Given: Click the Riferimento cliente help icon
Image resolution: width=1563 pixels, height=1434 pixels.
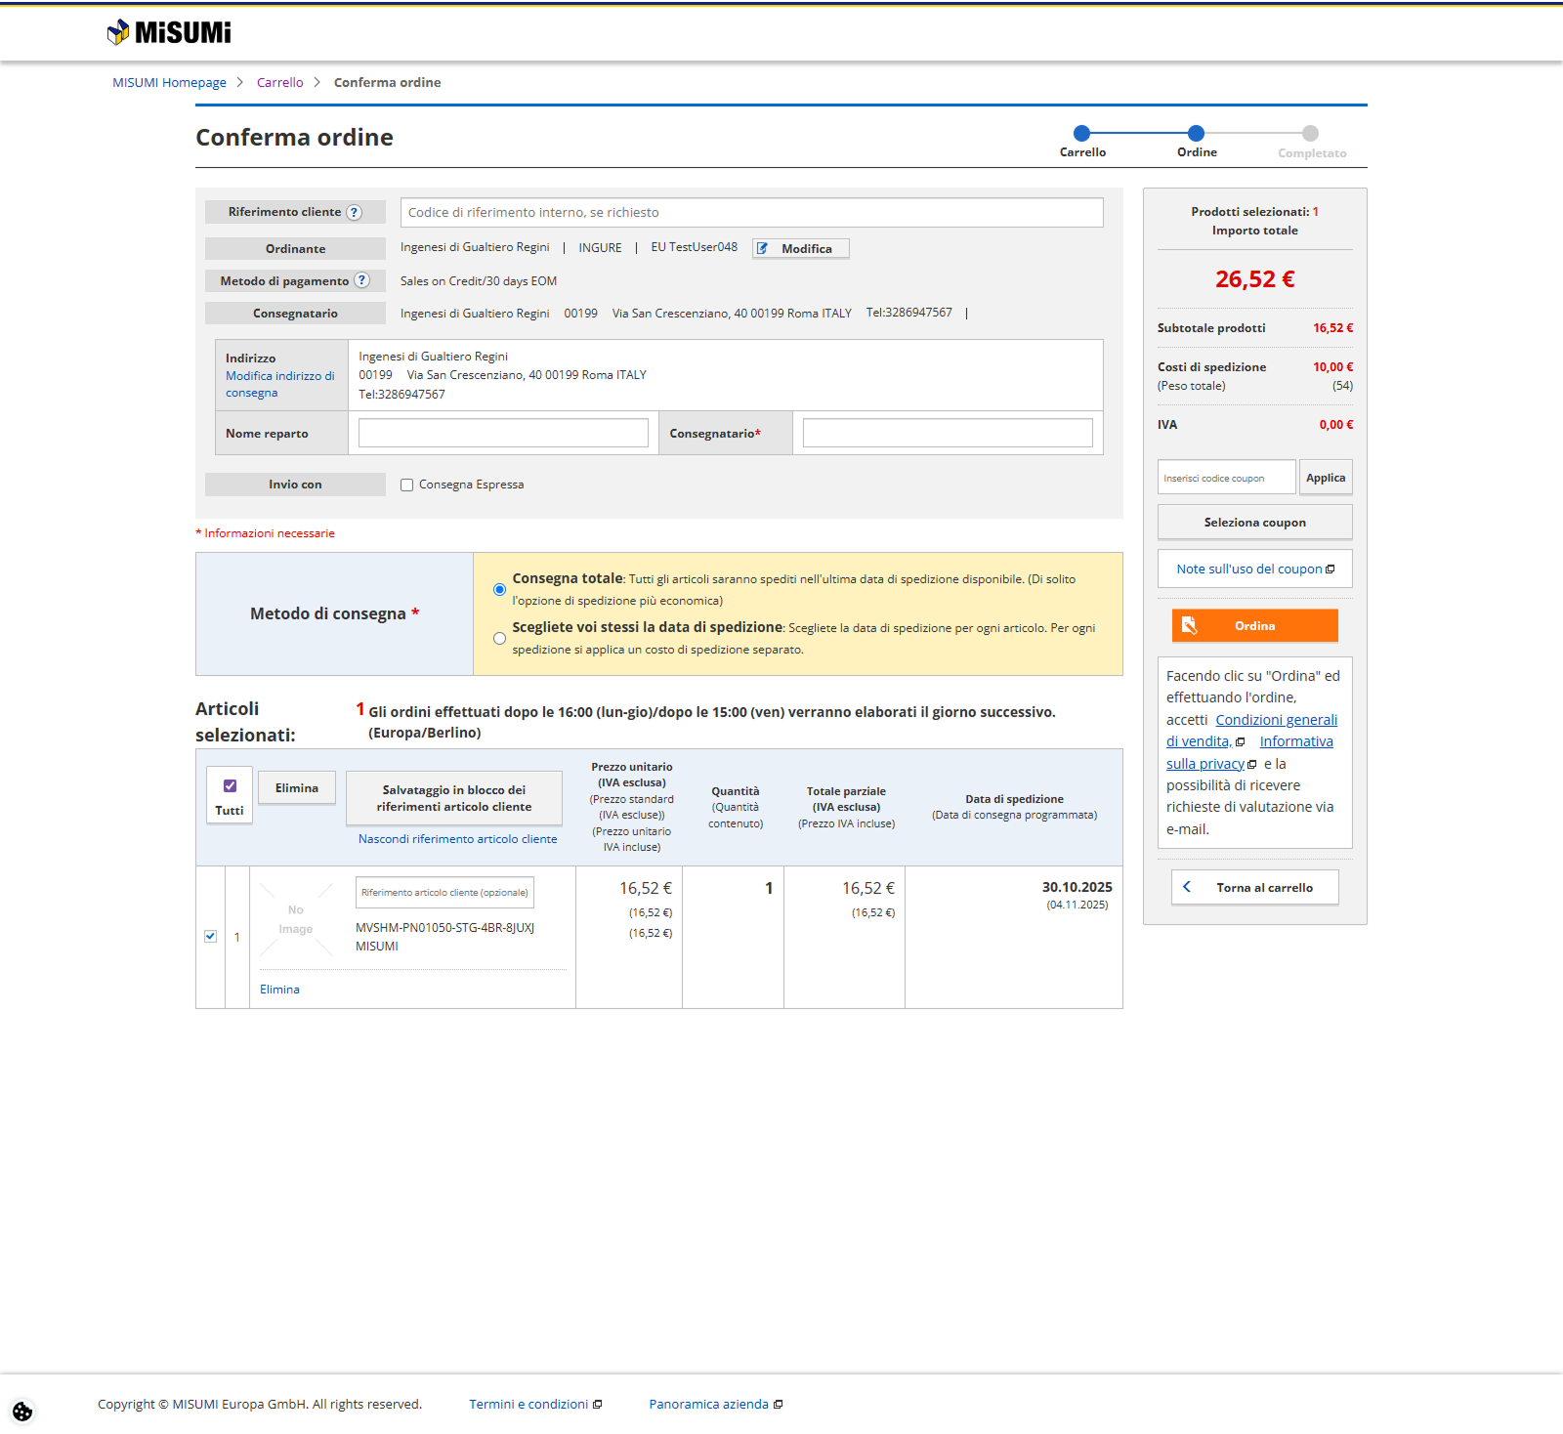Looking at the screenshot, I should (355, 213).
